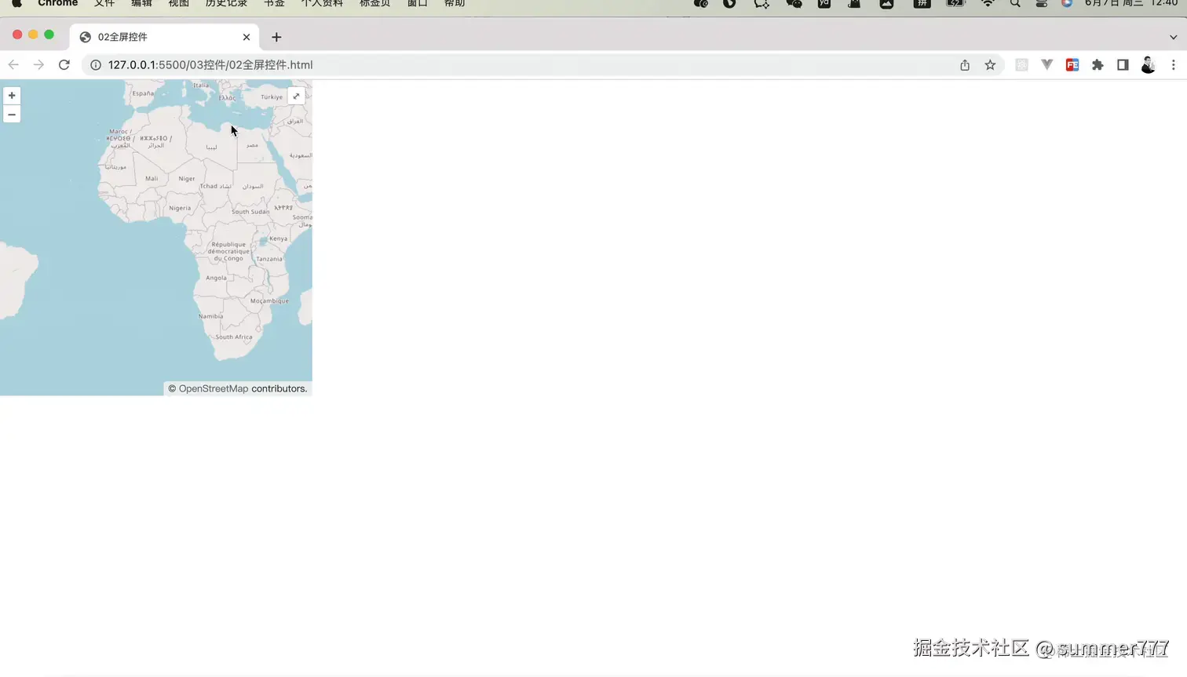The width and height of the screenshot is (1187, 677).
Task: Click the Türkiye label on map
Action: pos(272,97)
